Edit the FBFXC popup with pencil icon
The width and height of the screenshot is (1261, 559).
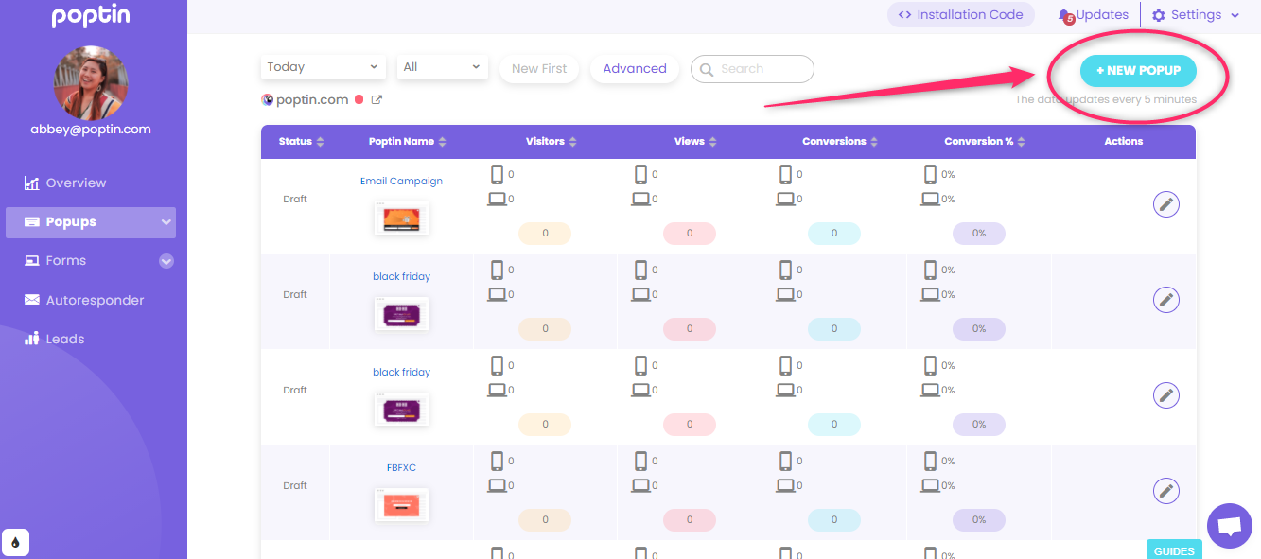pyautogui.click(x=1166, y=491)
